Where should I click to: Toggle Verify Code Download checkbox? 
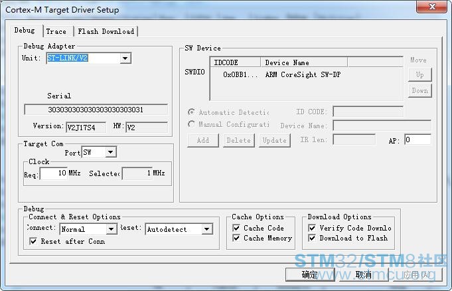click(x=312, y=228)
